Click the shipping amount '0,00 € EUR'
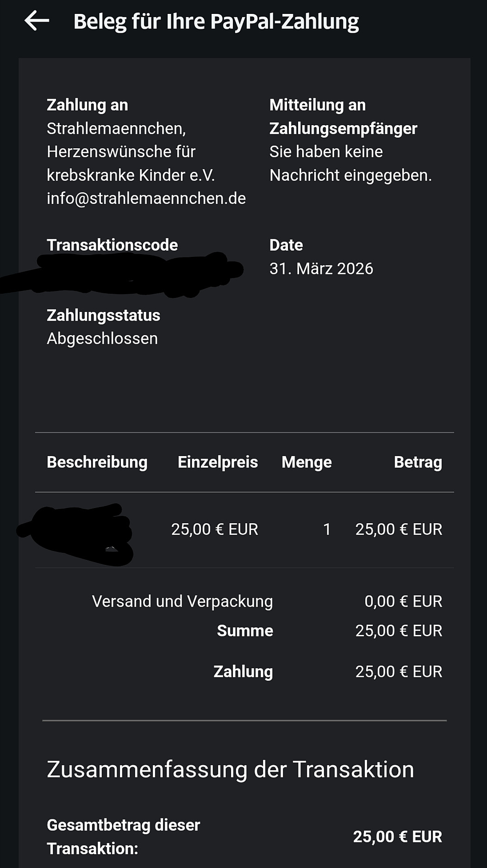 click(403, 601)
